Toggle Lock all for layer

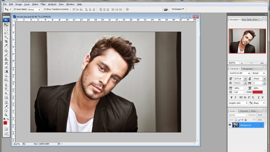pos(246,120)
